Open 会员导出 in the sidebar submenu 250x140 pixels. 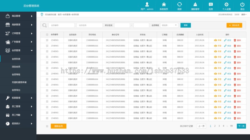pos(16,90)
